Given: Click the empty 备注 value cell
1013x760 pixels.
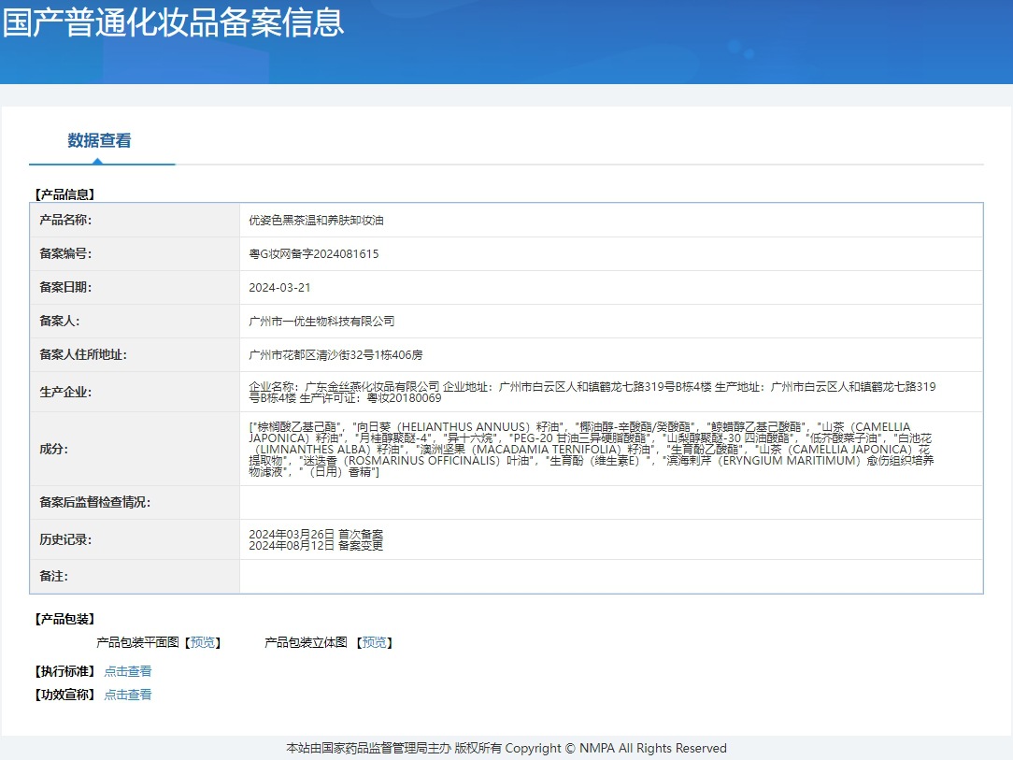Looking at the screenshot, I should click(x=610, y=577).
